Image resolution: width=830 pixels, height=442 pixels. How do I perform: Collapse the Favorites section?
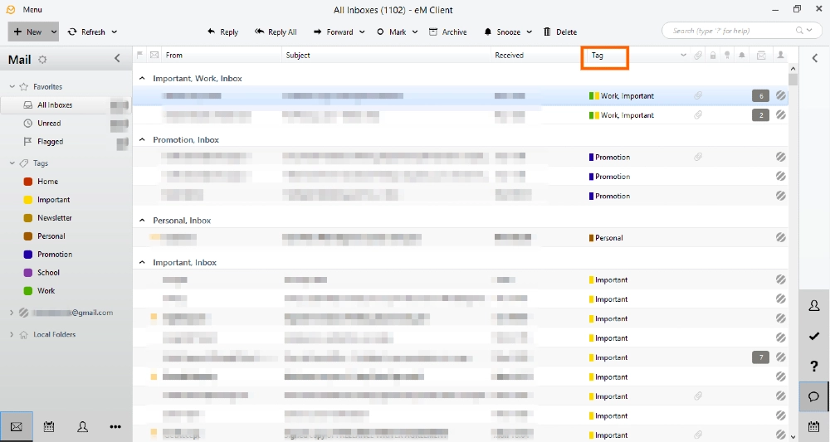pyautogui.click(x=12, y=87)
